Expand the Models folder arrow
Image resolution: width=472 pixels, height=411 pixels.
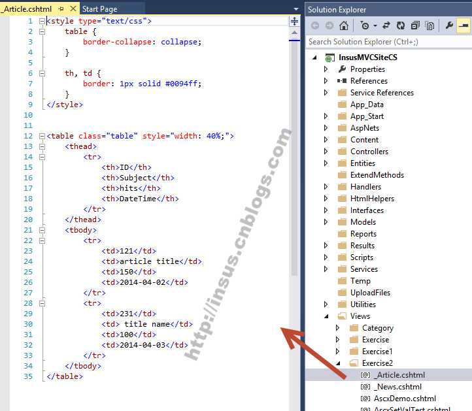click(x=326, y=222)
